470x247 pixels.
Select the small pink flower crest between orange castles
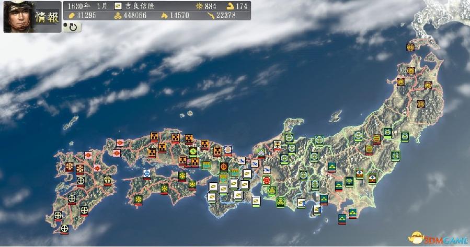click(x=188, y=162)
